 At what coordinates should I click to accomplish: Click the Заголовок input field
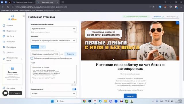tap(53, 40)
